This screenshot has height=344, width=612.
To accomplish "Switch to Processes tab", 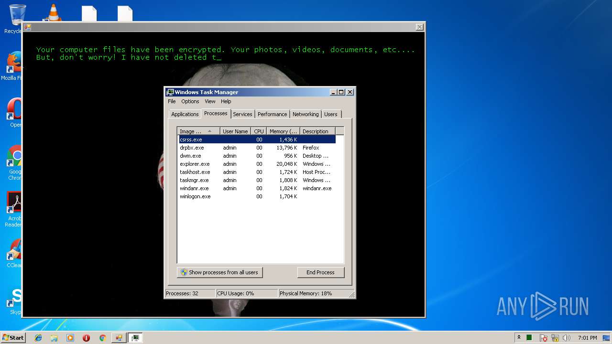I will pos(216,113).
